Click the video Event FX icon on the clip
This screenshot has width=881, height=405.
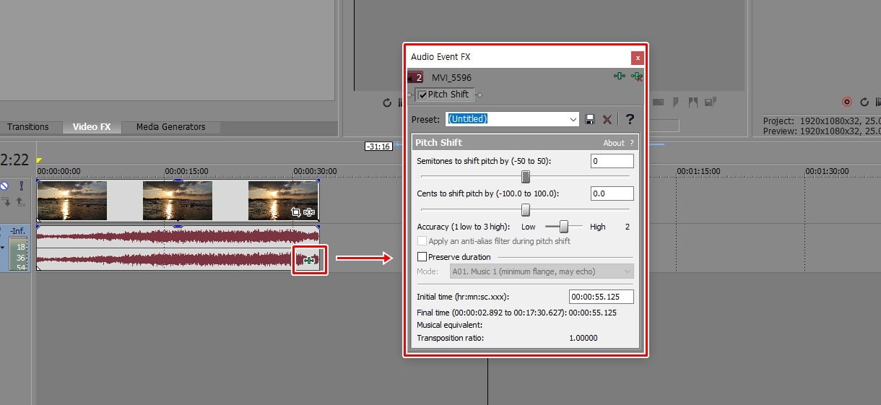click(310, 212)
